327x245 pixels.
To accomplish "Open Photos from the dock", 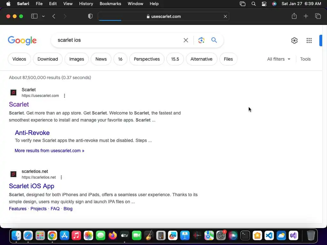I will click(88, 236).
